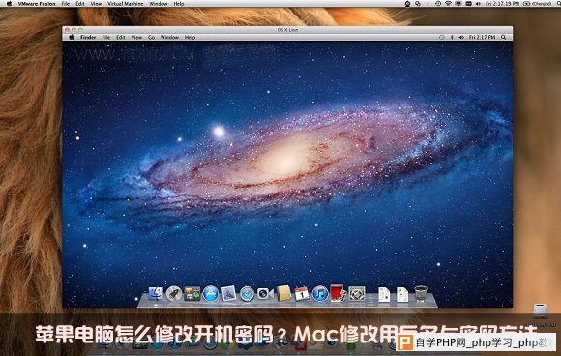This screenshot has width=561, height=356.
Task: Open guest Finder's Window menu
Action: (x=169, y=37)
